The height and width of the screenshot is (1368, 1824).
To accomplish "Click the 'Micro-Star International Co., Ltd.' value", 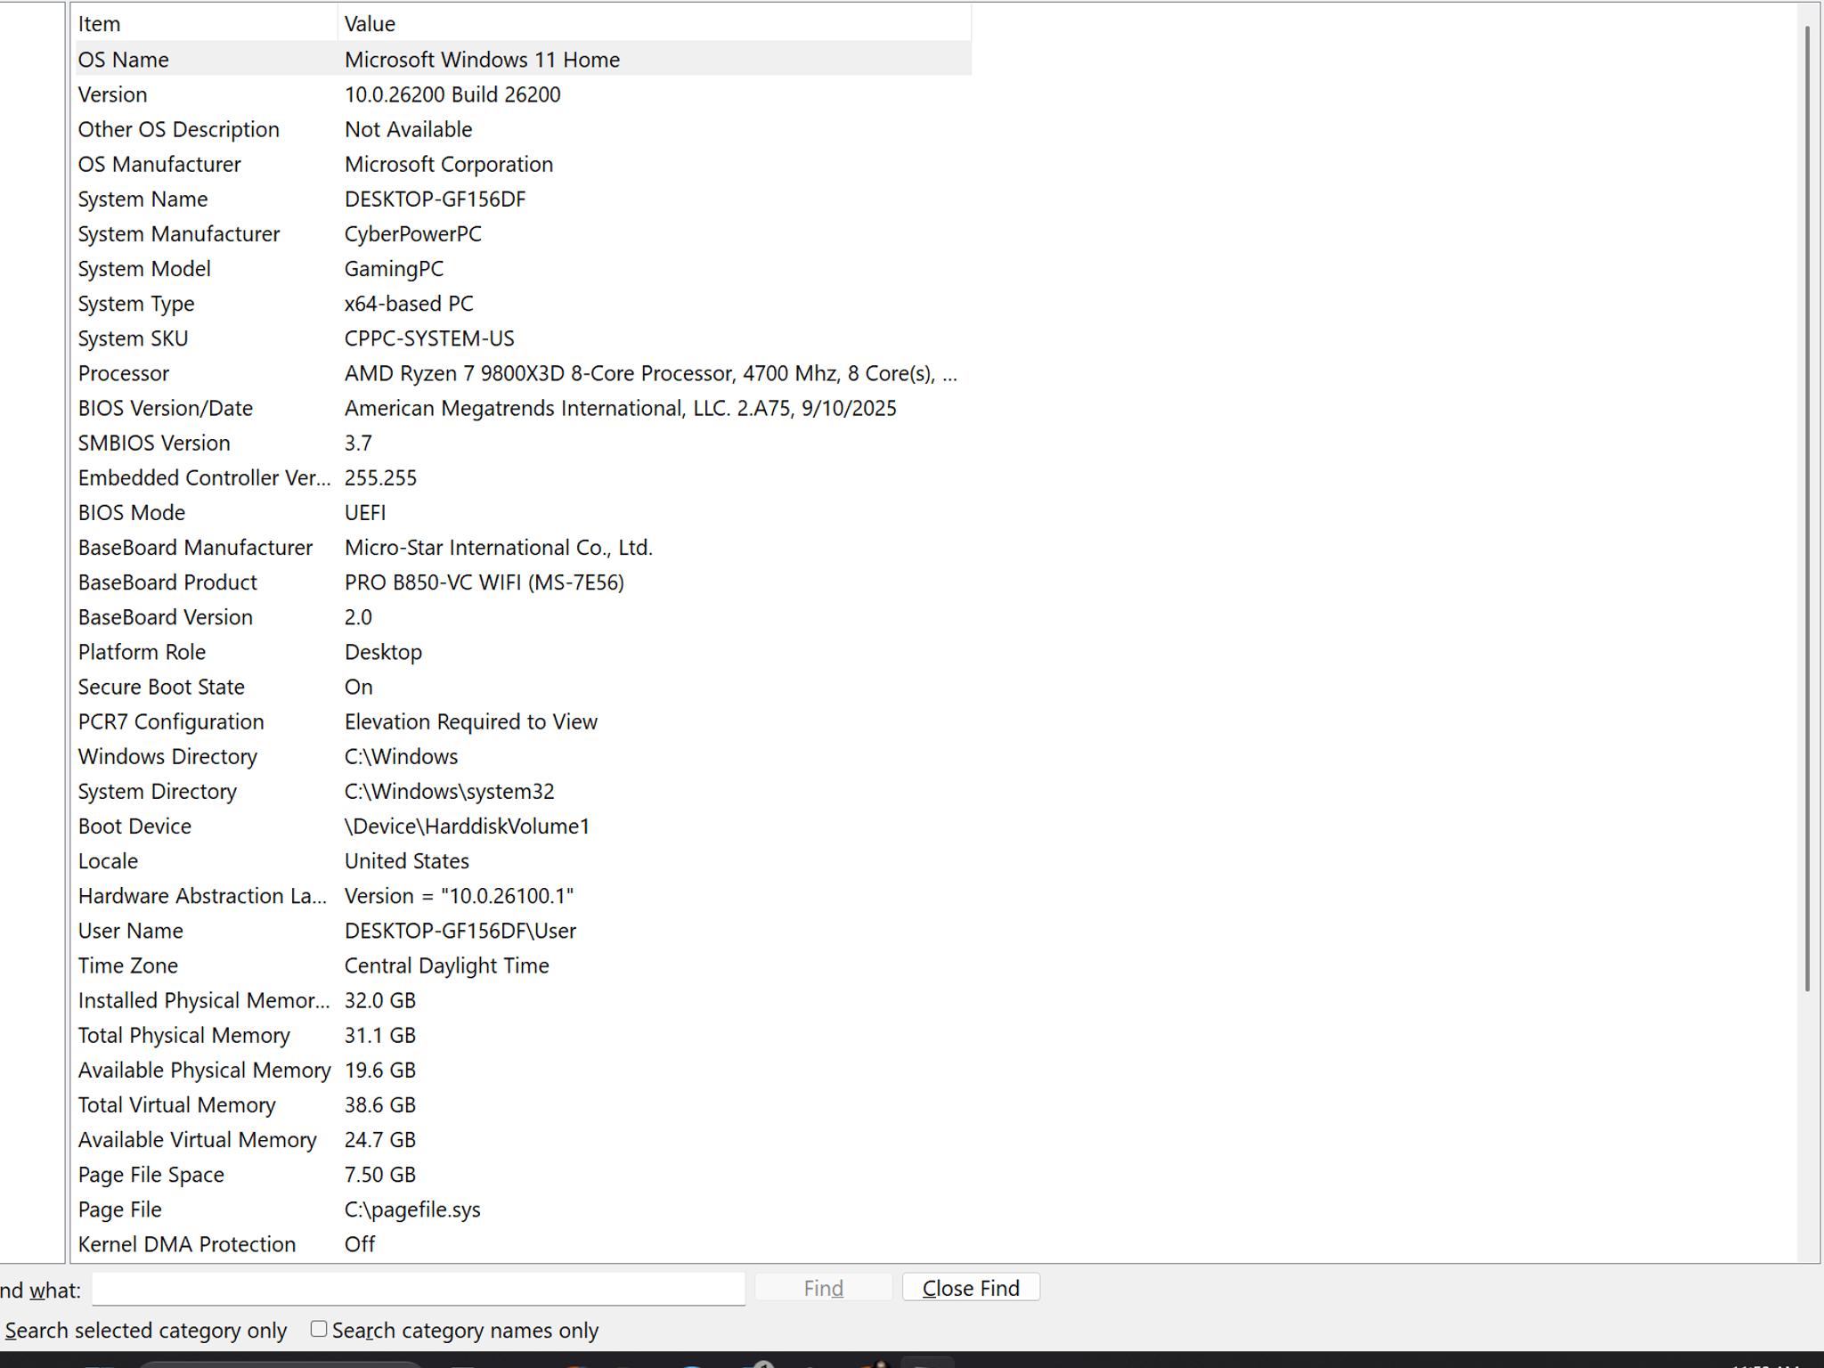I will 499,547.
